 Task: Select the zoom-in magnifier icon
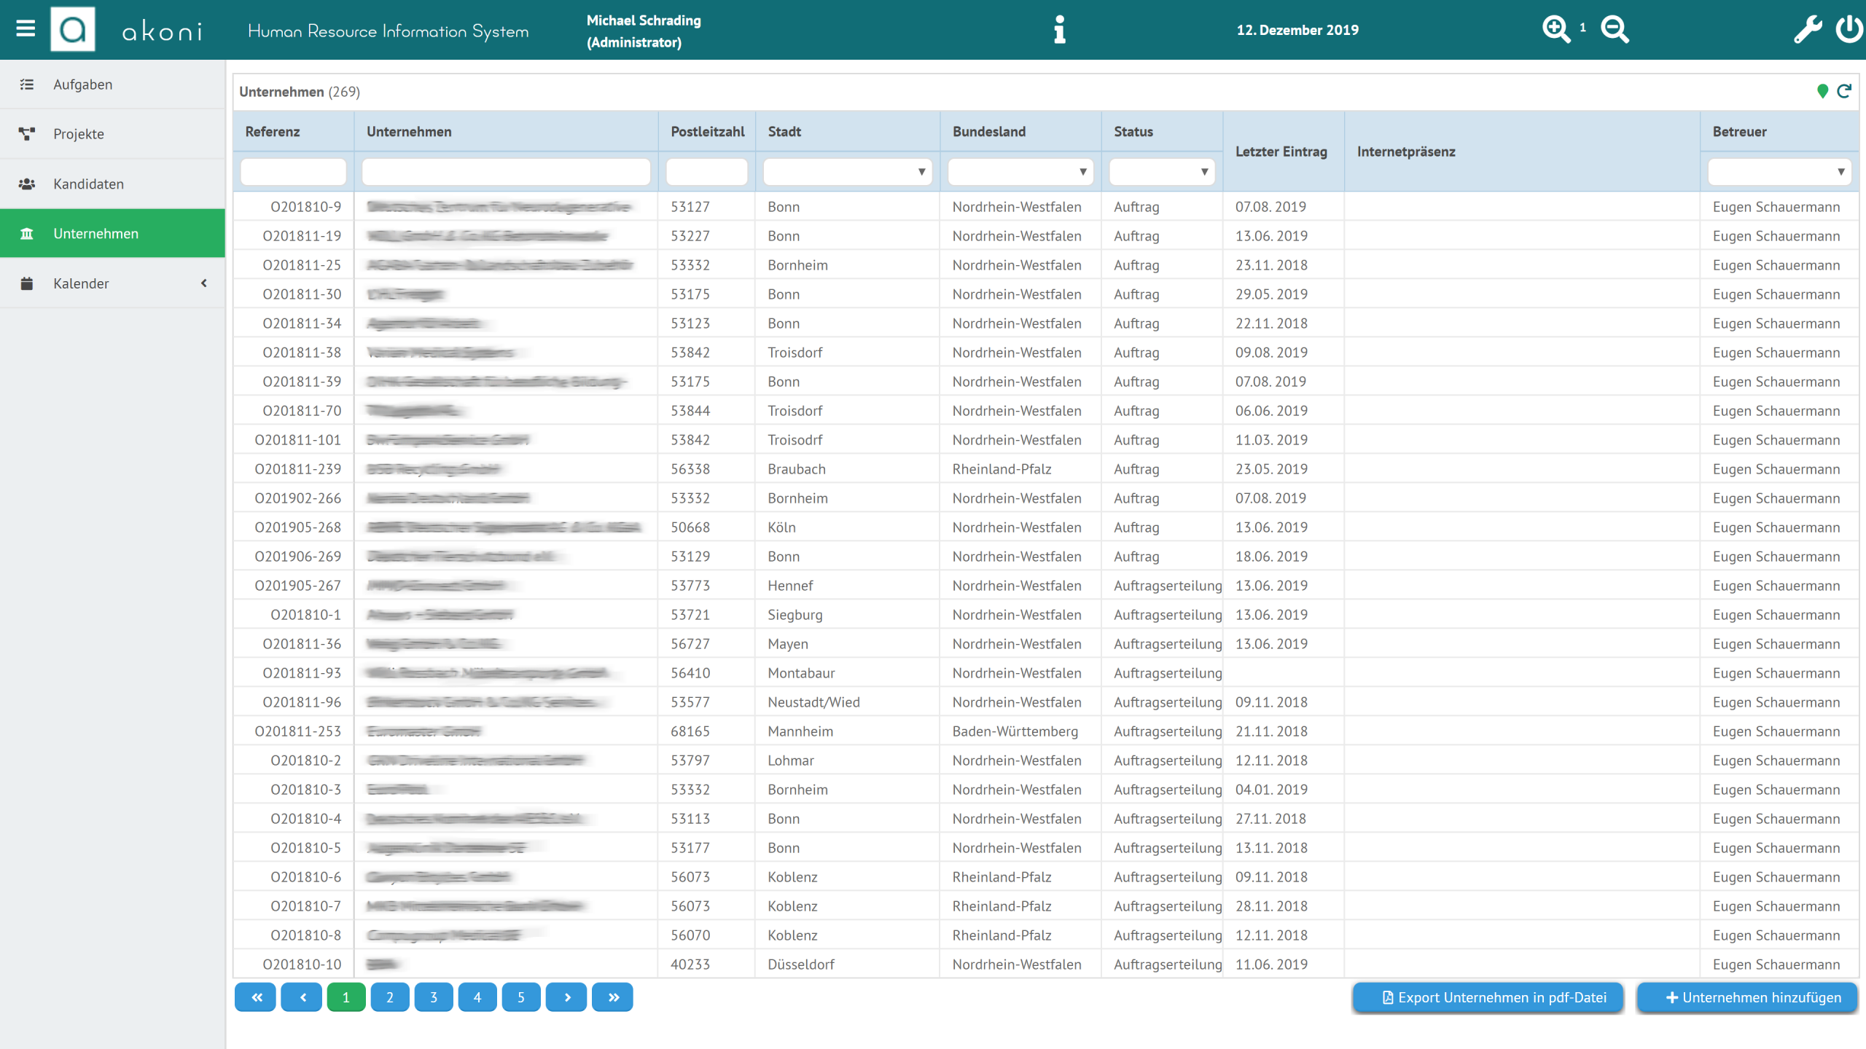1556,28
